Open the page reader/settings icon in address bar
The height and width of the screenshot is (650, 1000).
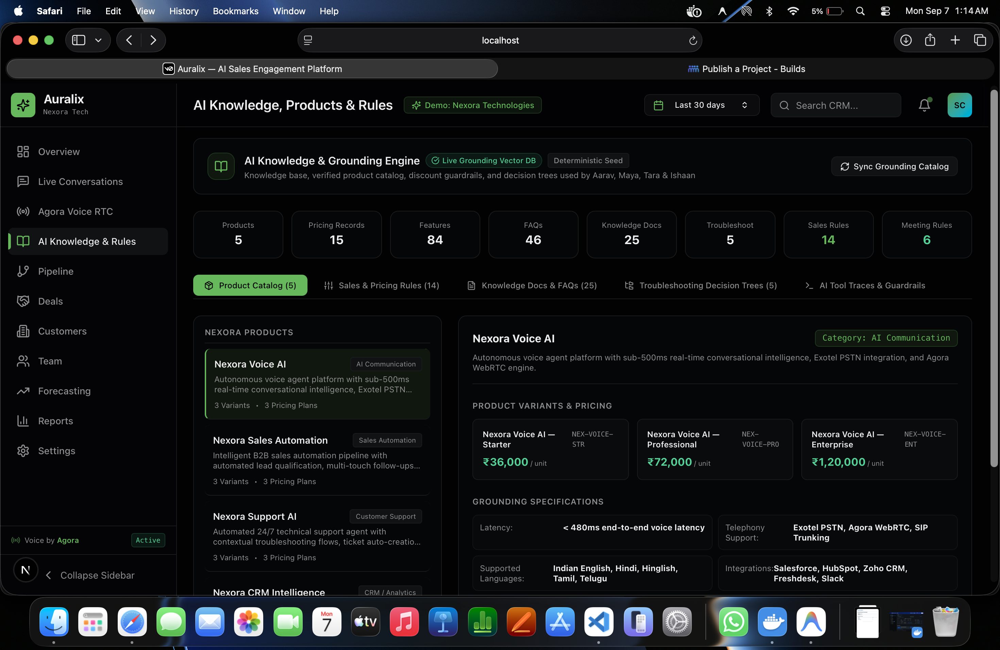coord(308,40)
